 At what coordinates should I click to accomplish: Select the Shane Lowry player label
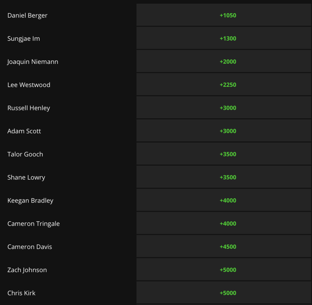pos(26,177)
